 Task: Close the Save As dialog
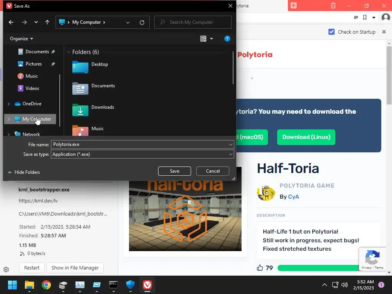click(x=230, y=6)
